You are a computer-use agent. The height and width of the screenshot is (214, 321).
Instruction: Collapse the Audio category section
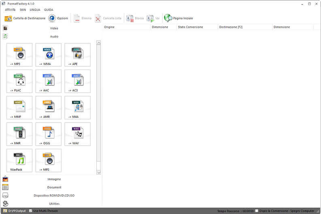tap(54, 36)
